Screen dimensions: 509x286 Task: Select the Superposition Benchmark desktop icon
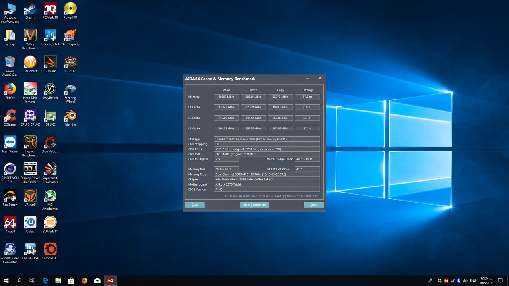coord(50,173)
